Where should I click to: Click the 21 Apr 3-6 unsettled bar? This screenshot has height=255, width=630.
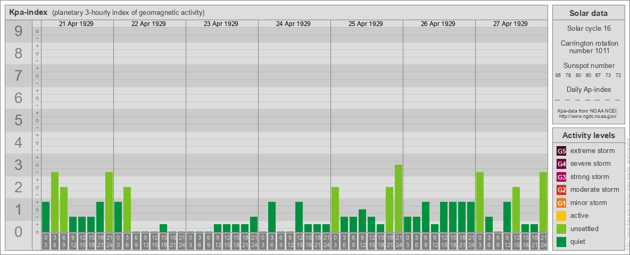click(55, 202)
